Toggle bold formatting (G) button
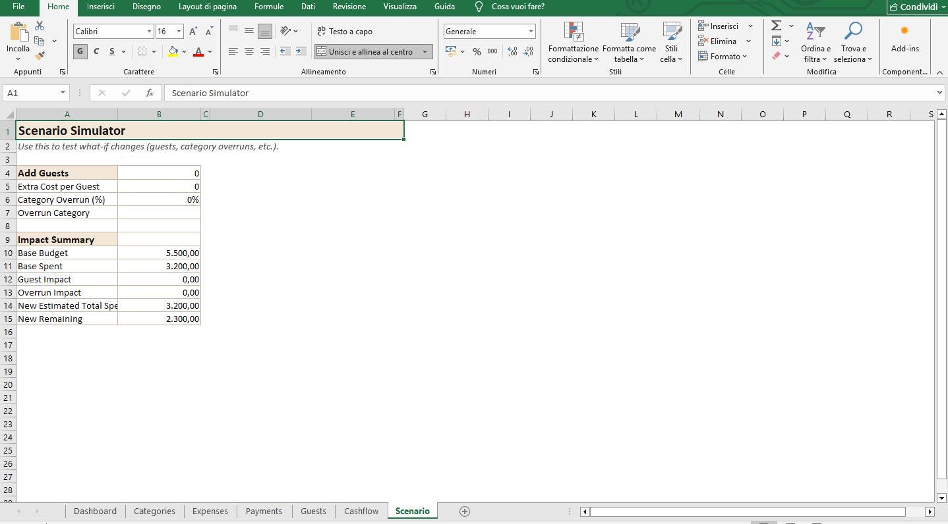The height and width of the screenshot is (524, 948). coord(80,51)
